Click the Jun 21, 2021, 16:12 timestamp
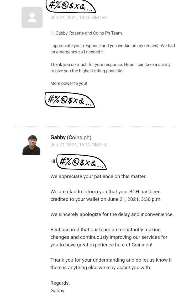 coord(78,145)
